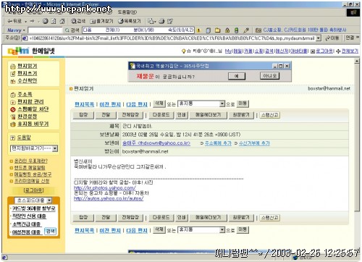Open 수신확인 in the sidebar
The height and width of the screenshot is (262, 362).
[x=28, y=80]
